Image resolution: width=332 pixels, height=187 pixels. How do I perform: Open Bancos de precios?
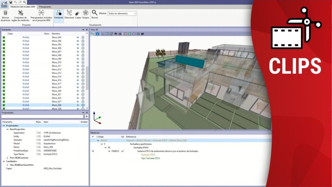(5, 15)
